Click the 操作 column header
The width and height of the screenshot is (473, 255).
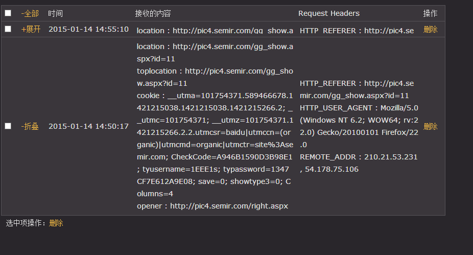coord(430,13)
